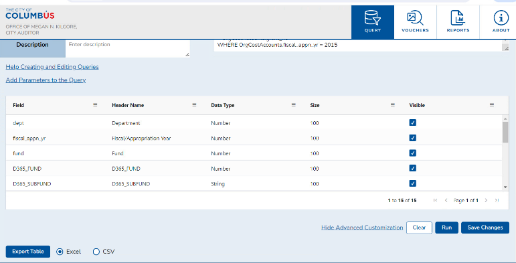The image size is (516, 263).
Task: Click Run button
Action: (x=446, y=228)
